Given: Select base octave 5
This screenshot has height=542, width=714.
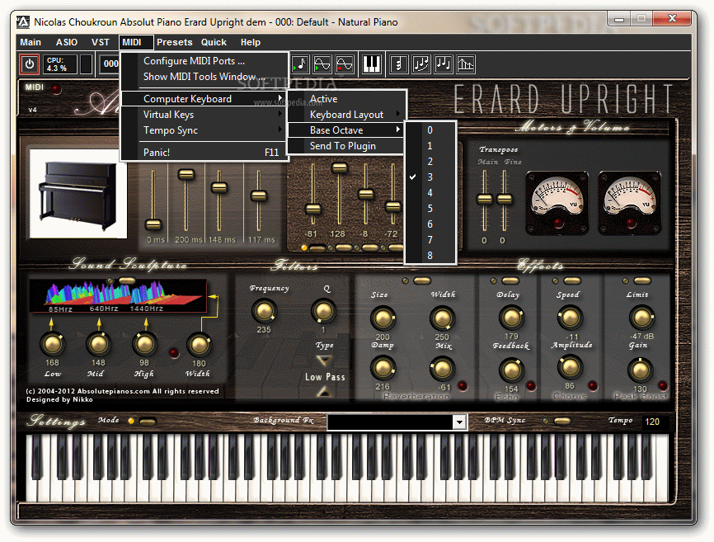Looking at the screenshot, I should click(430, 209).
